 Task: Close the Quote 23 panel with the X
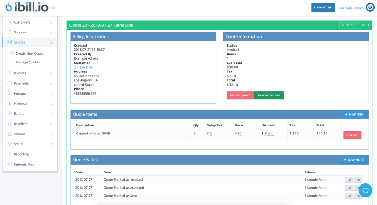coord(369,25)
